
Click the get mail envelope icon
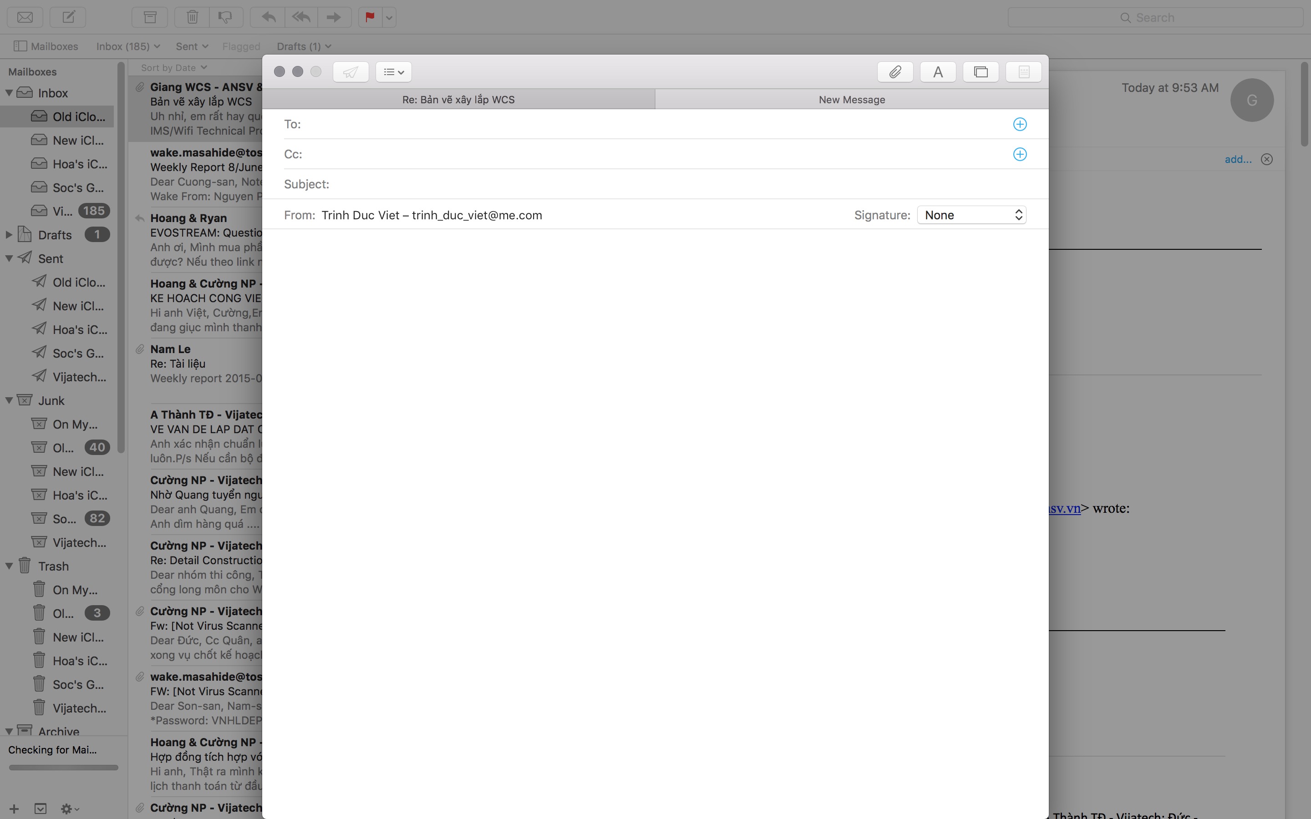(x=25, y=17)
